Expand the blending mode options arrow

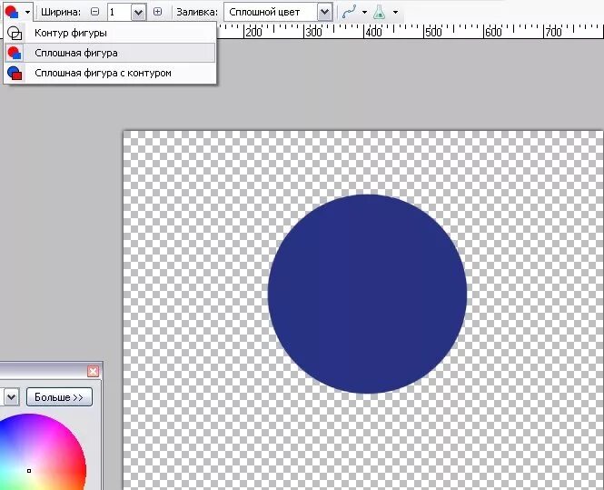tap(395, 13)
